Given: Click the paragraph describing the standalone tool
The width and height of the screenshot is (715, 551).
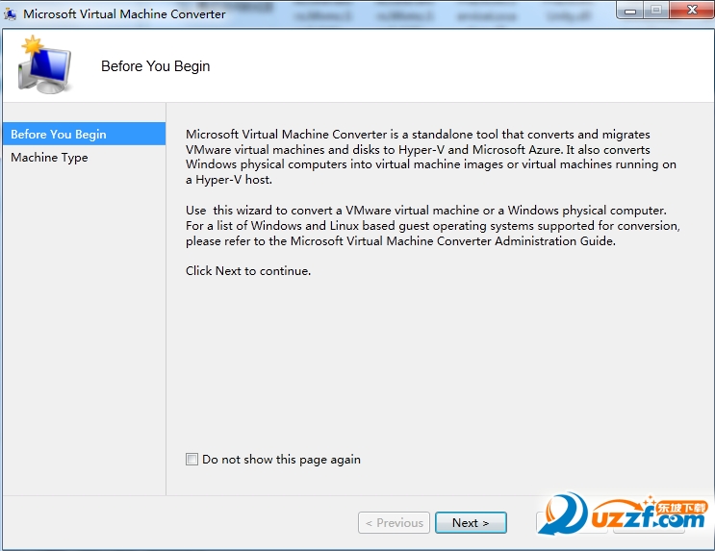Looking at the screenshot, I should [x=431, y=157].
